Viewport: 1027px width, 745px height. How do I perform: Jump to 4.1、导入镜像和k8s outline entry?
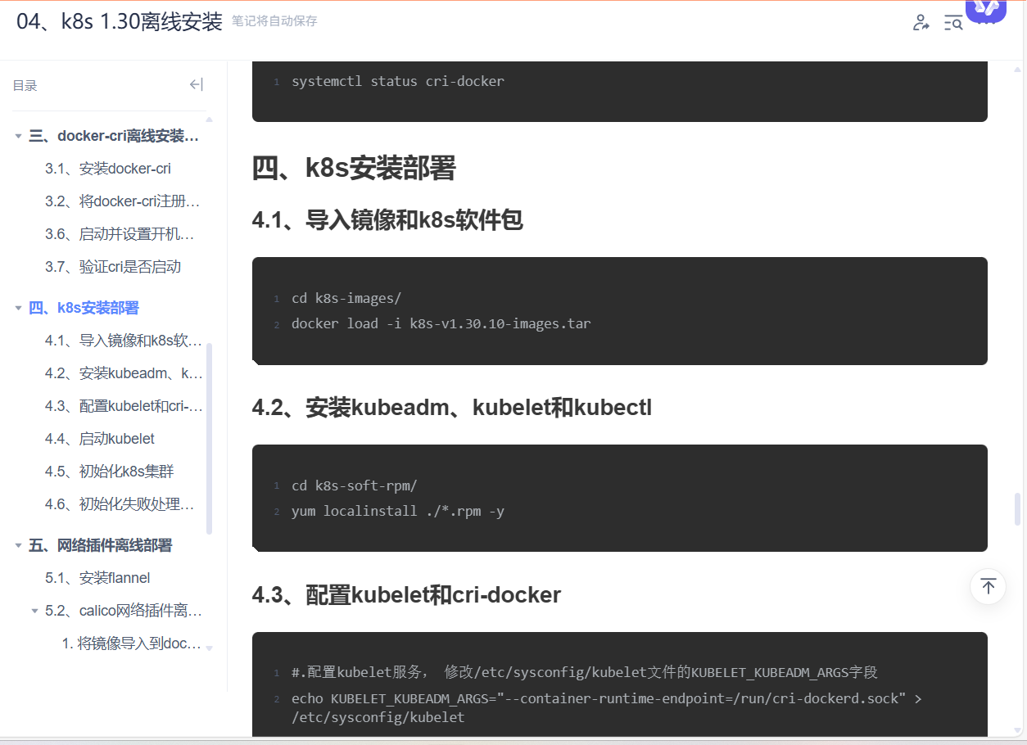pos(123,341)
